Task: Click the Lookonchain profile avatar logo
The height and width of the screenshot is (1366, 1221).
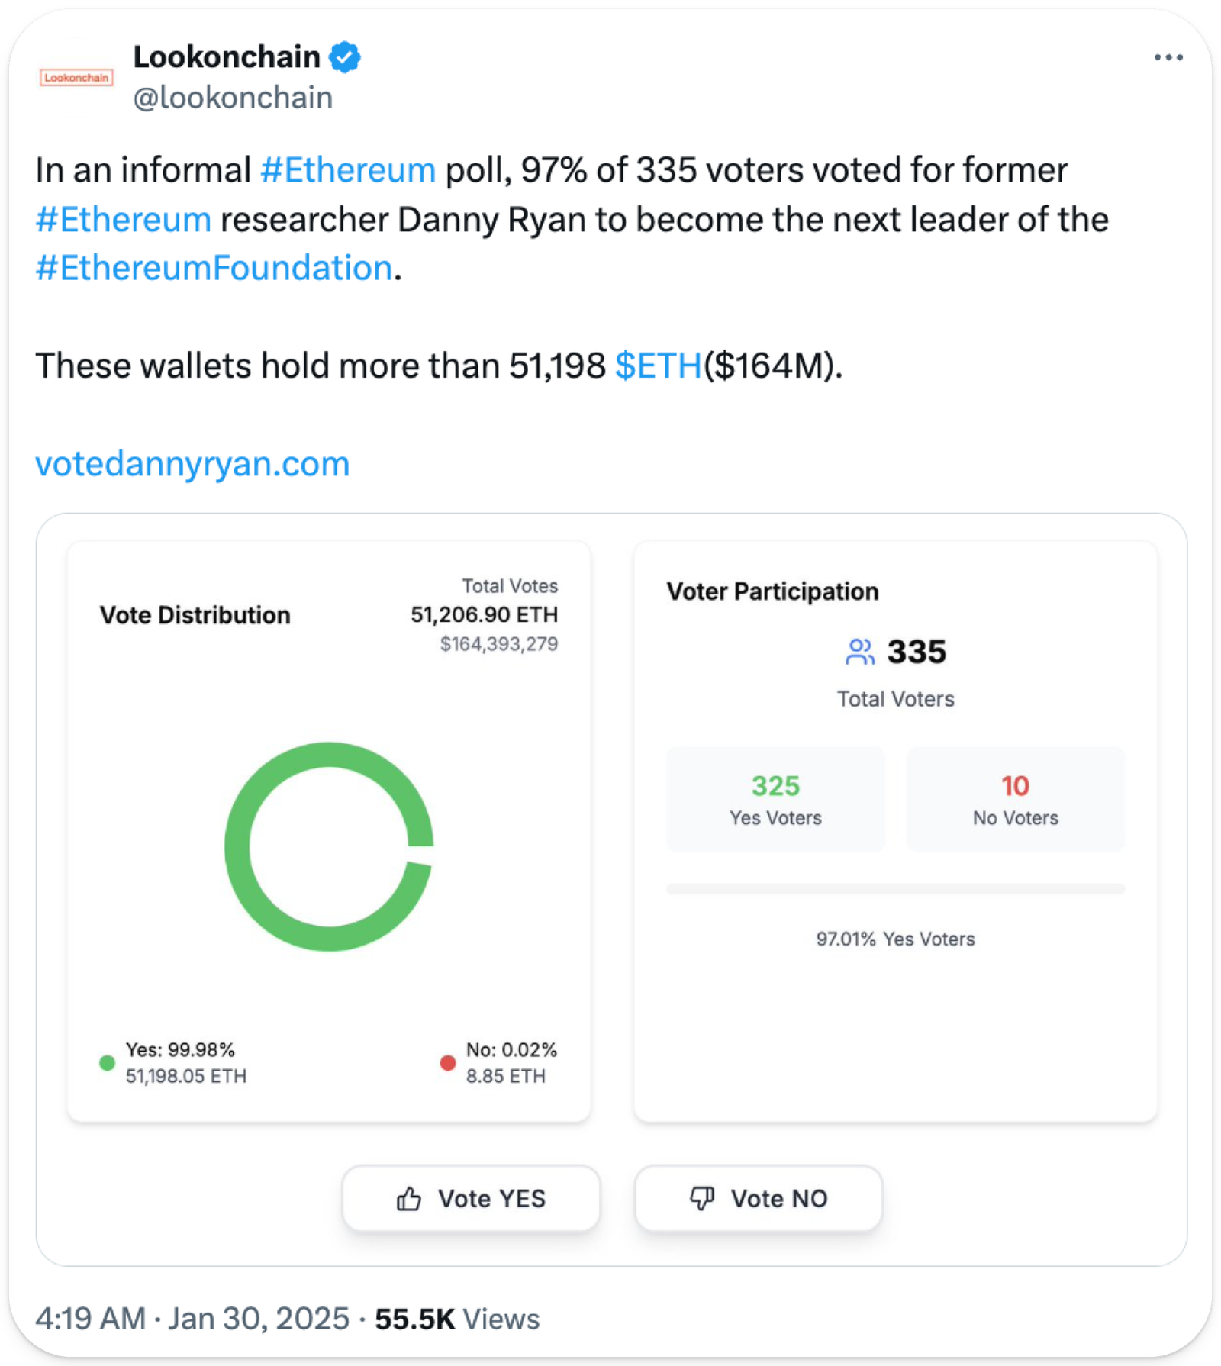Action: point(76,78)
